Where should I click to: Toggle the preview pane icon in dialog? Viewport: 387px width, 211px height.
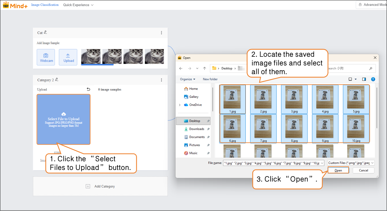point(364,79)
